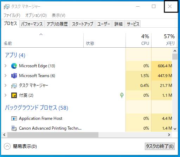This screenshot has height=157, width=180.
Task: Switch to the パフォーマンス tab
Action: tap(32, 24)
